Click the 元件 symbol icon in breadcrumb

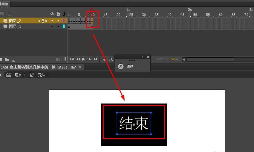point(32,75)
